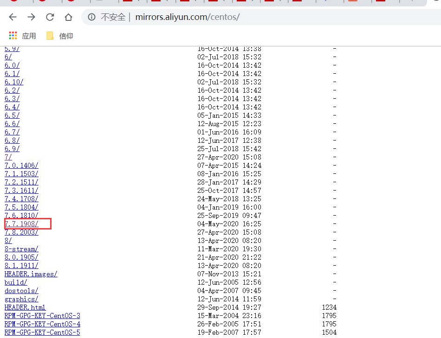The height and width of the screenshot is (338, 441).
Task: Open the 8.1.1911/ directory
Action: point(21,266)
